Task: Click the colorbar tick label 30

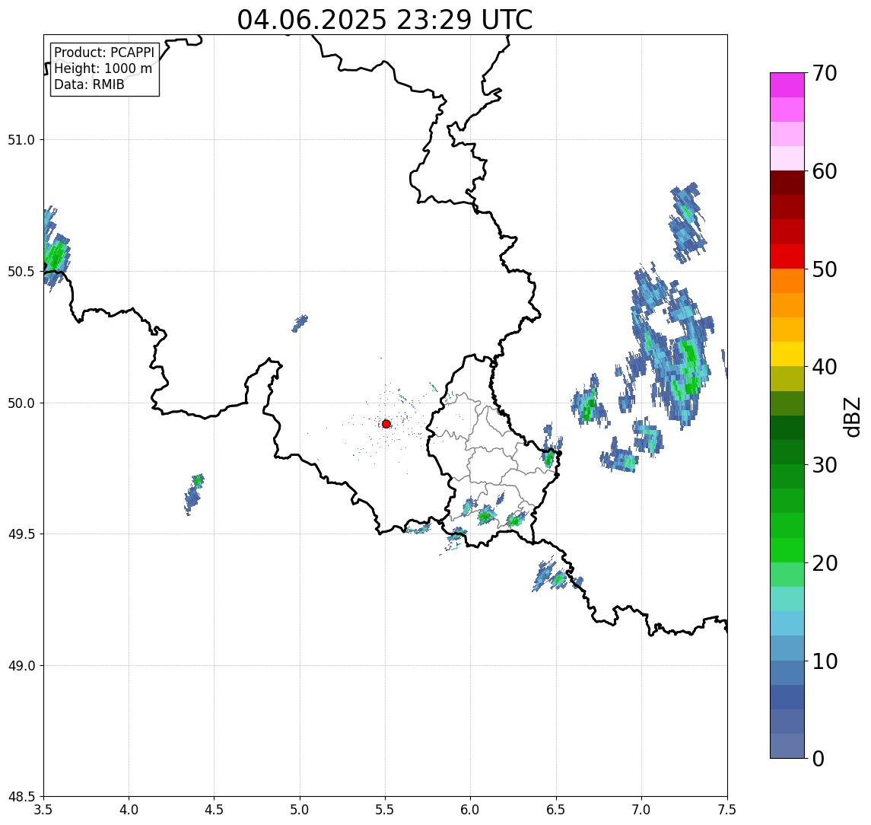Action: point(825,465)
